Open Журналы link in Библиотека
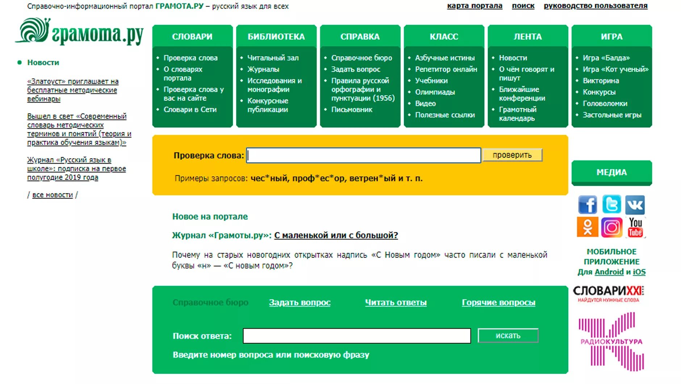This screenshot has width=681, height=384. [x=263, y=69]
